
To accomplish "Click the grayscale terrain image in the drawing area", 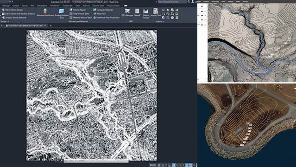I will click(x=92, y=96).
